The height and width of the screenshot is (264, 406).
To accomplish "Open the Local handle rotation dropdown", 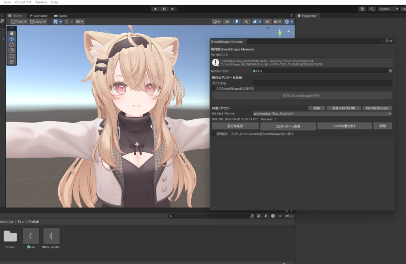I will (x=38, y=22).
